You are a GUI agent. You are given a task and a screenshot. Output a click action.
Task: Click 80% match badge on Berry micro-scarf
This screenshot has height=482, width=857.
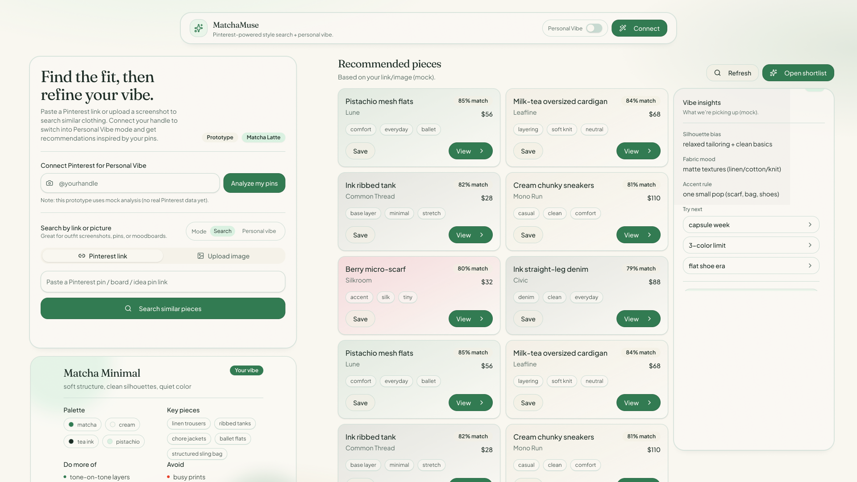(473, 269)
